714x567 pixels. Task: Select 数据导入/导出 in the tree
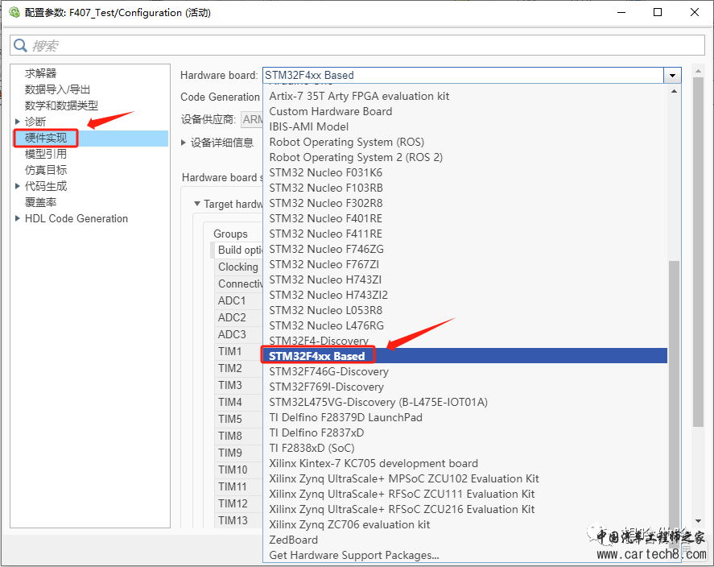pyautogui.click(x=57, y=89)
